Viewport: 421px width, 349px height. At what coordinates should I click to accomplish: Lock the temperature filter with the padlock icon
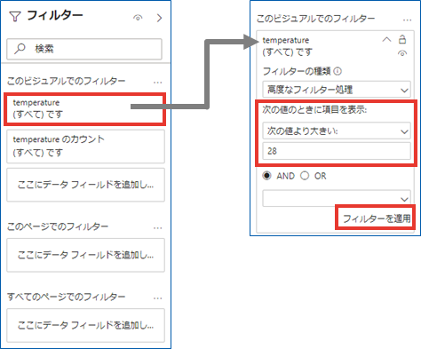(x=402, y=39)
